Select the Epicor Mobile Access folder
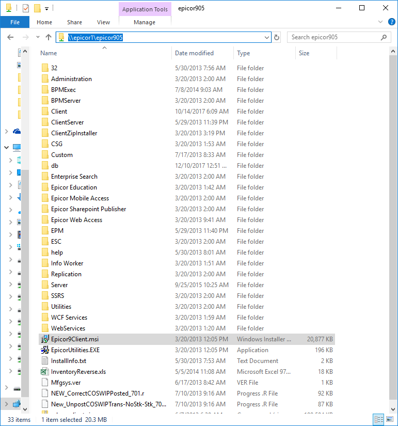The width and height of the screenshot is (398, 426). 80,198
